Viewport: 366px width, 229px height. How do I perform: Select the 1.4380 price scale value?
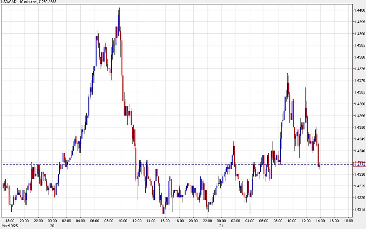tap(359, 57)
